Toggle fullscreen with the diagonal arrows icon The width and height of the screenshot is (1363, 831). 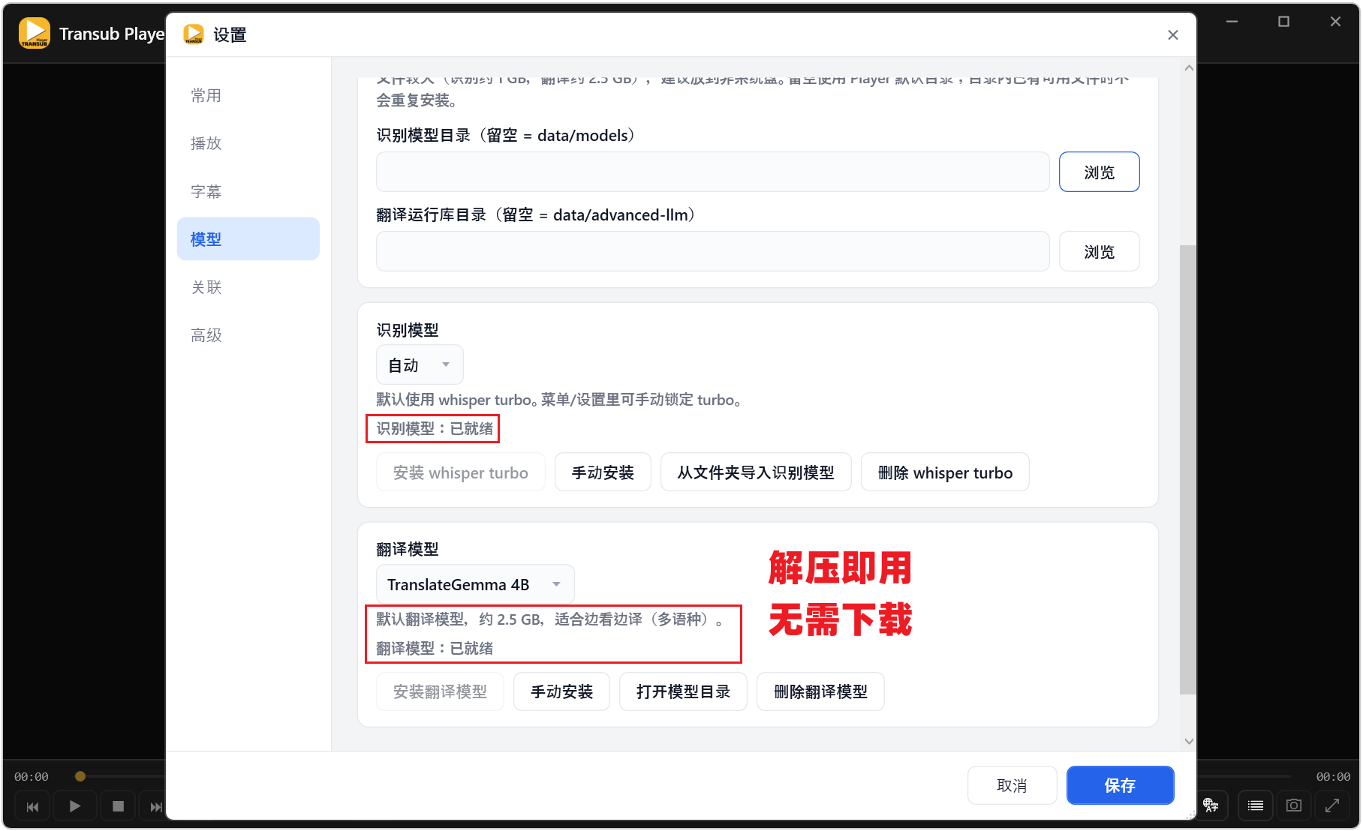click(1332, 805)
